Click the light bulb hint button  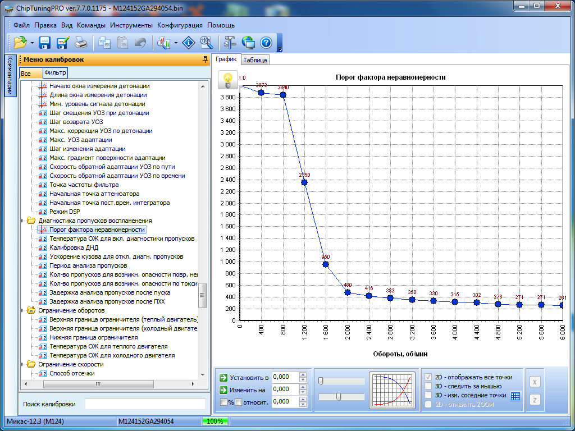pos(227,80)
